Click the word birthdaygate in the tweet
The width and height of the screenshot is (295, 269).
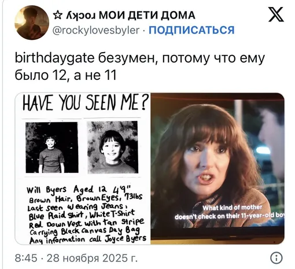54,58
